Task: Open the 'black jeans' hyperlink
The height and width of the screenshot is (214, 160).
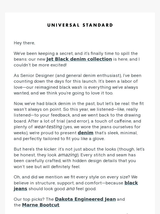Action: [x=76, y=186]
